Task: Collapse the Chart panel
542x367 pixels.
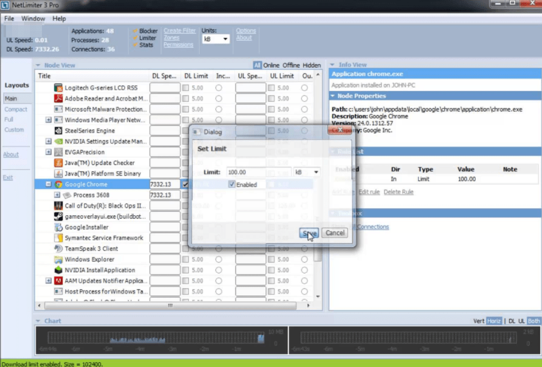Action: point(38,321)
